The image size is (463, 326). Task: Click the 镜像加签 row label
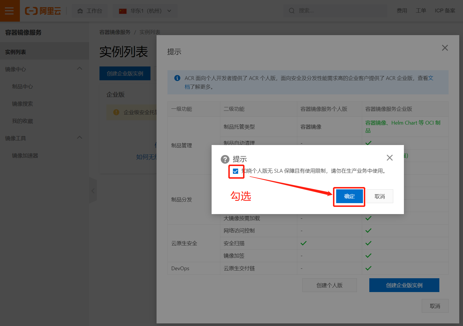point(234,256)
